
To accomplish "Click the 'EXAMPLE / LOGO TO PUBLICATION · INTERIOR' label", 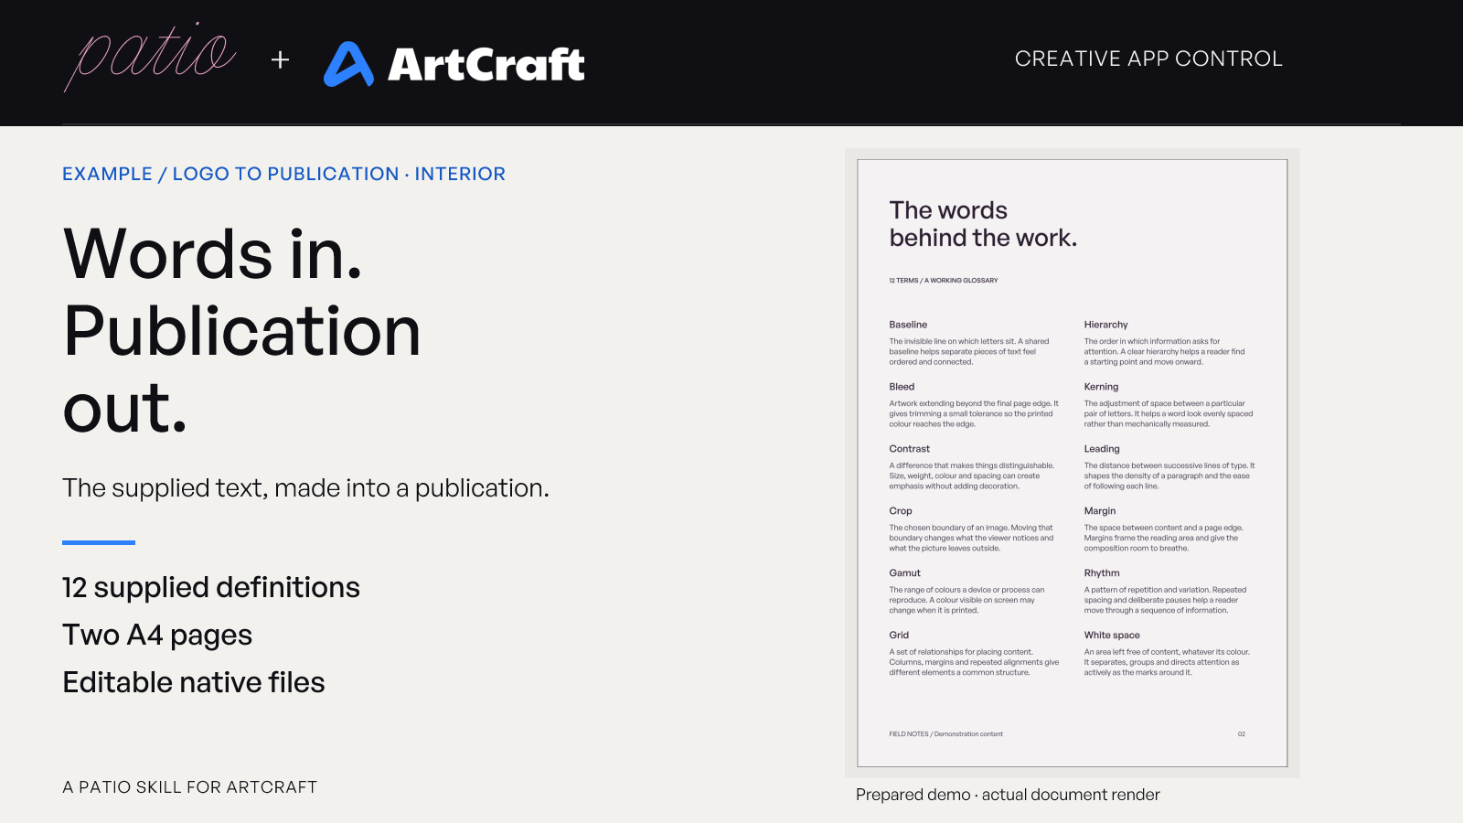I will pos(283,174).
